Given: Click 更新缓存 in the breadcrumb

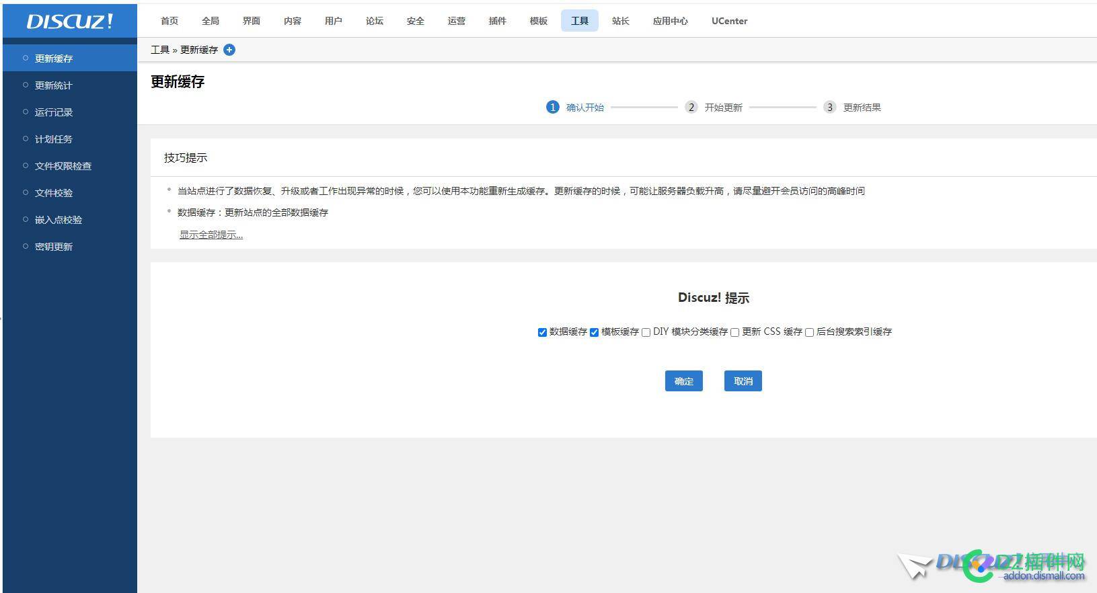Looking at the screenshot, I should 199,50.
